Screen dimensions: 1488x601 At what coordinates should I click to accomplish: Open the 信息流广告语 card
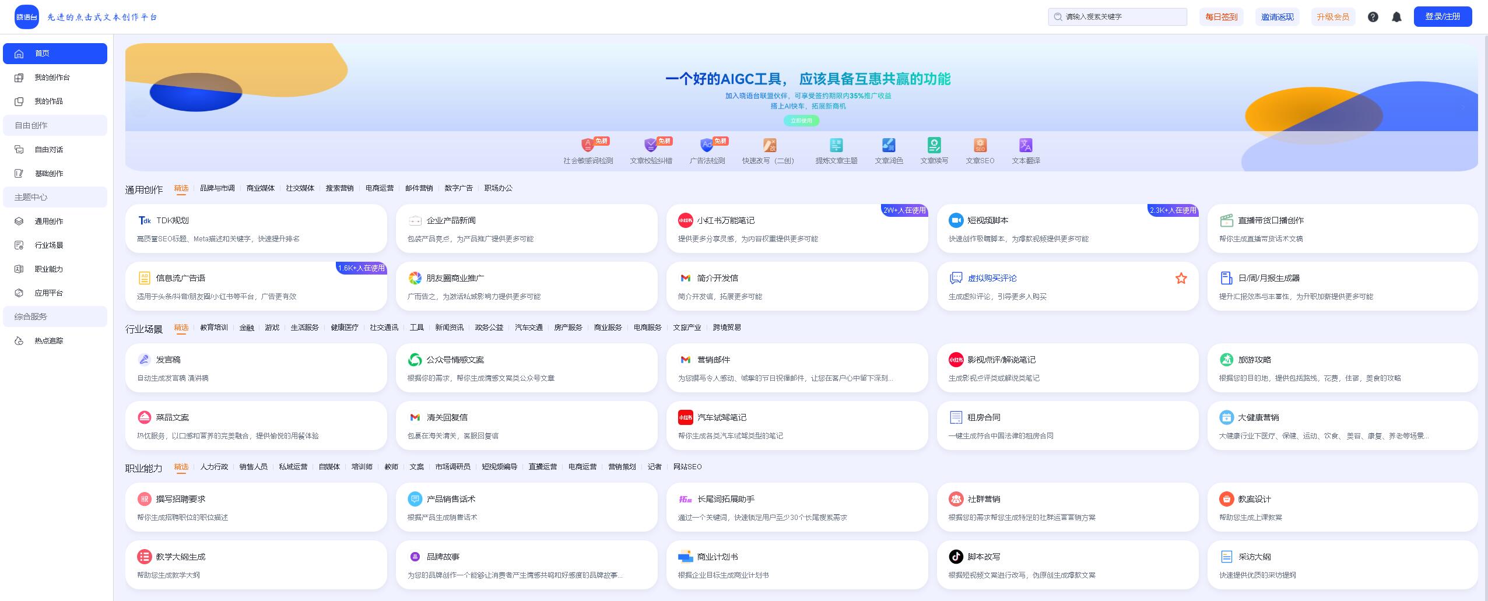[256, 286]
